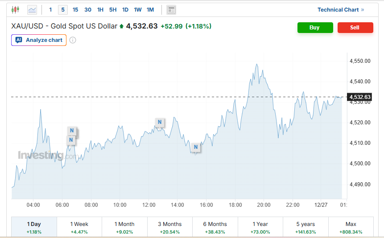The width and height of the screenshot is (384, 238).
Task: Click the info icon beside Analyze chart
Action: (x=73, y=40)
